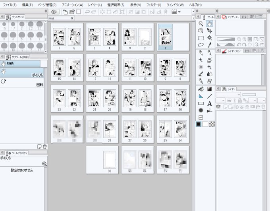Click the Navigator zoom slider
The height and width of the screenshot is (211, 270).
pos(226,39)
